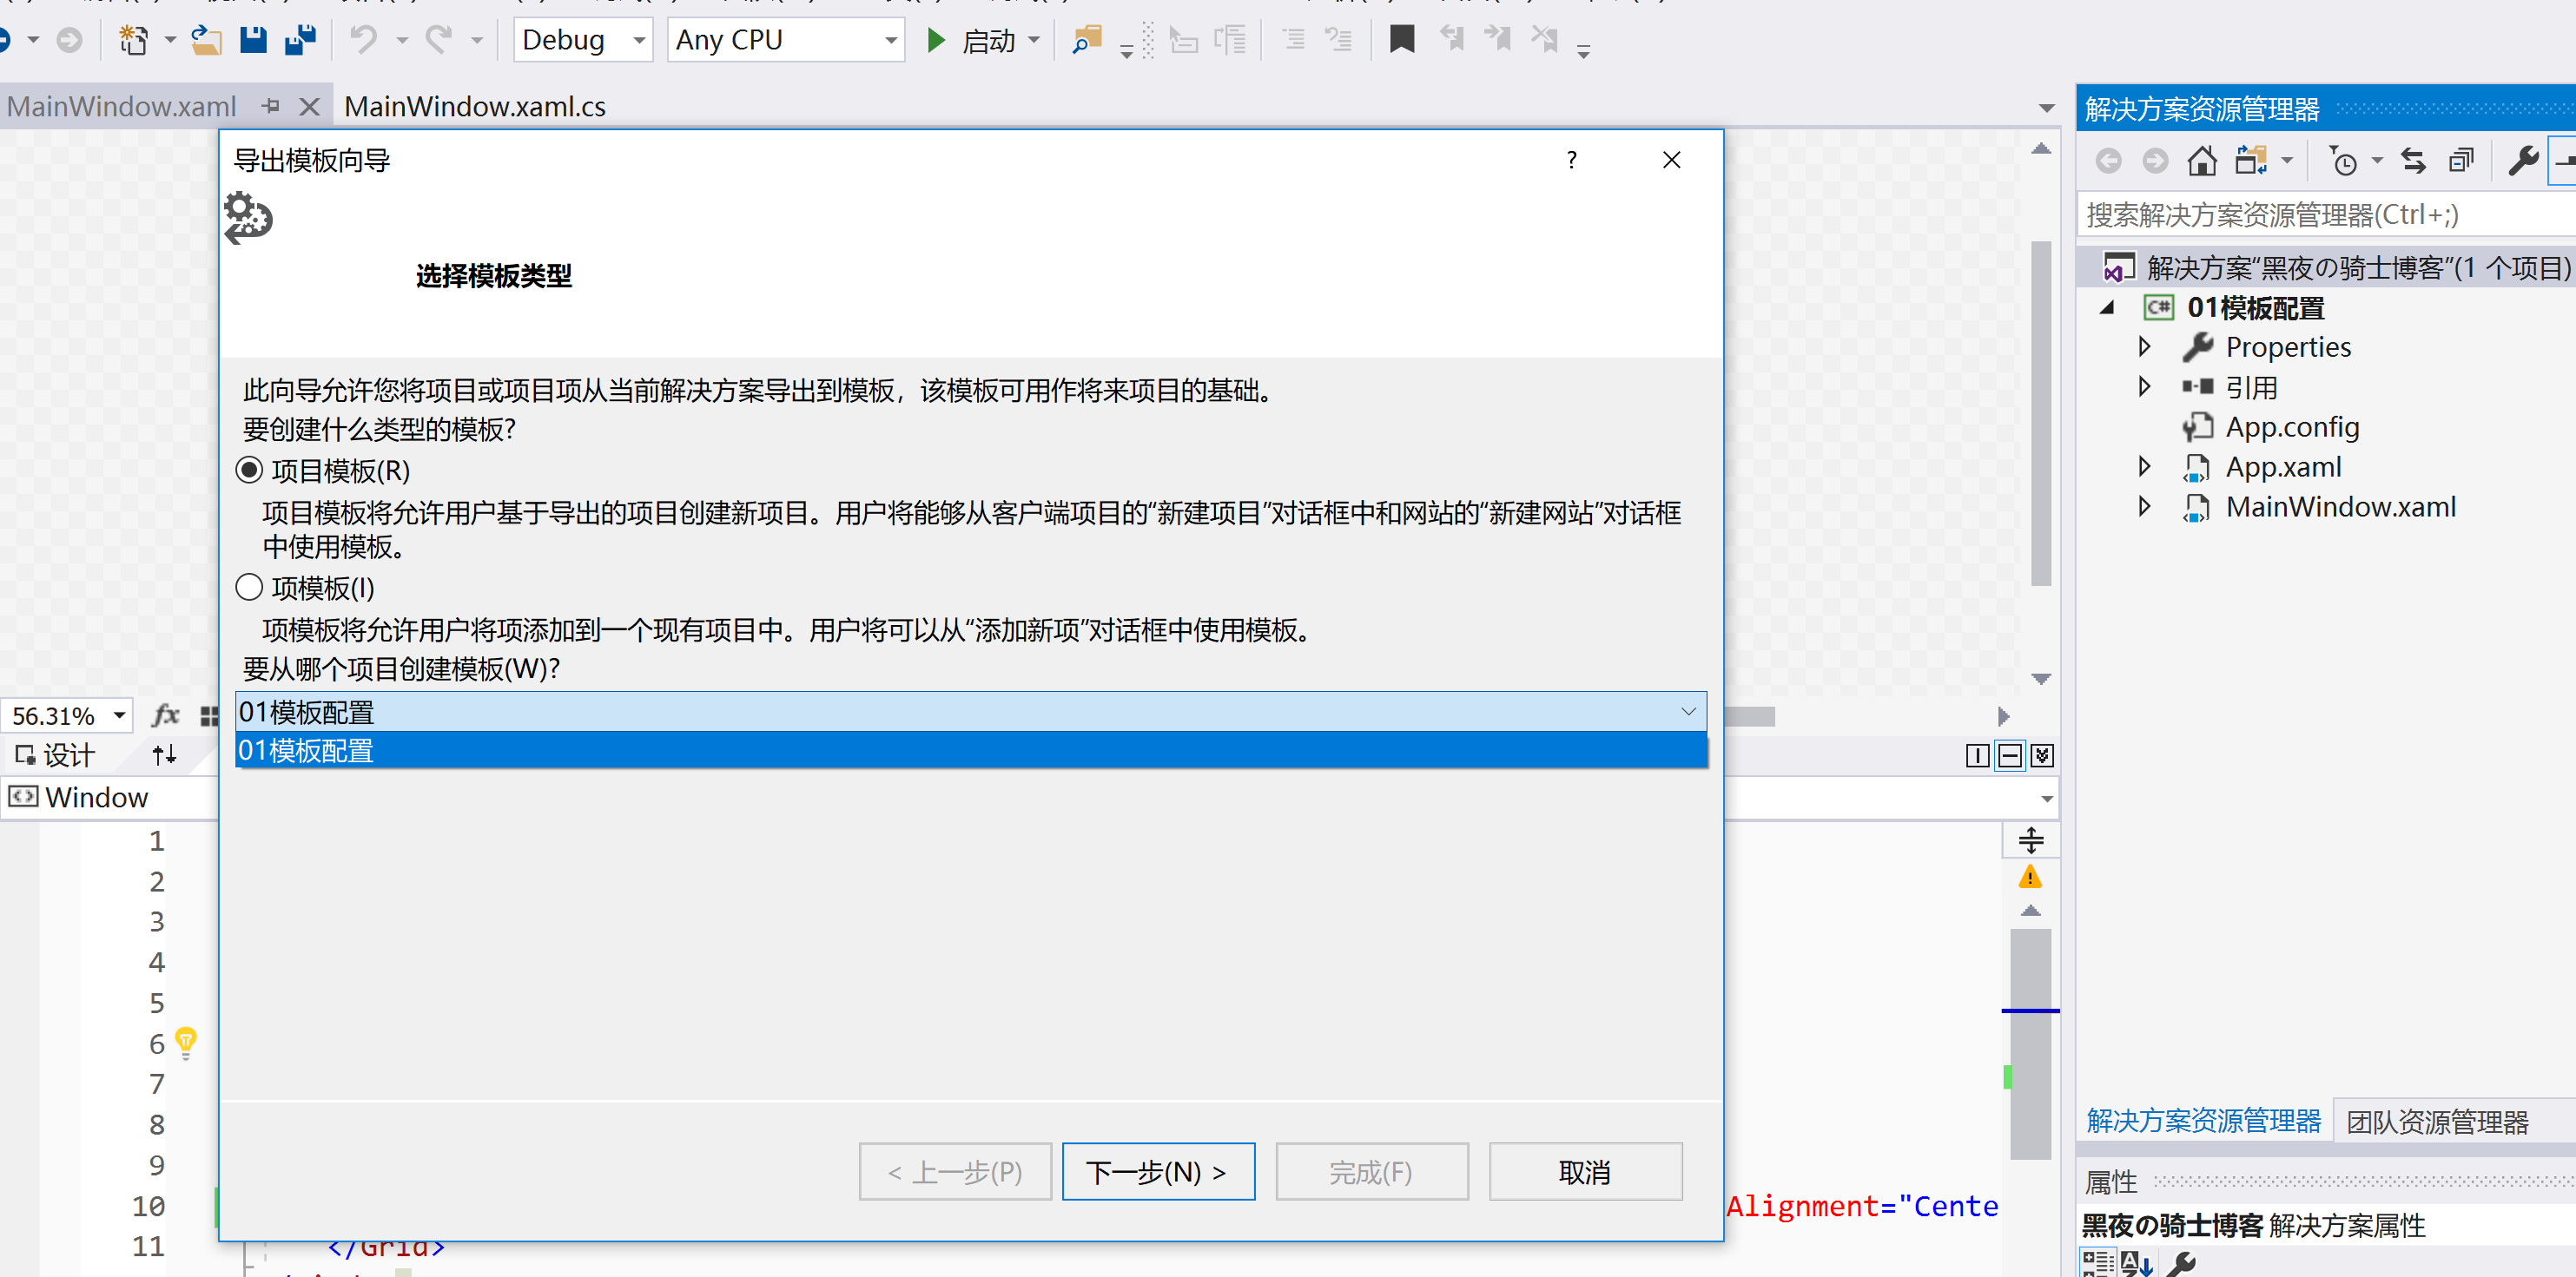Switch to the 团队资源管理器 tab

(2437, 1122)
